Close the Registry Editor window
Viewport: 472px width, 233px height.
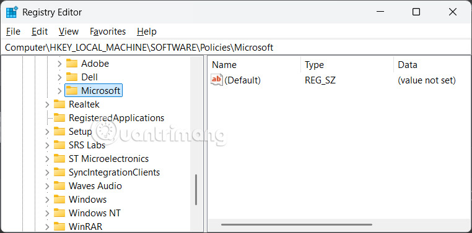click(x=452, y=12)
